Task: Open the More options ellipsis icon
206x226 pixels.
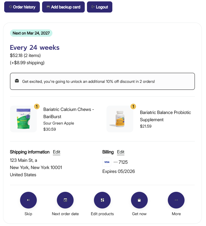Action: (x=176, y=200)
